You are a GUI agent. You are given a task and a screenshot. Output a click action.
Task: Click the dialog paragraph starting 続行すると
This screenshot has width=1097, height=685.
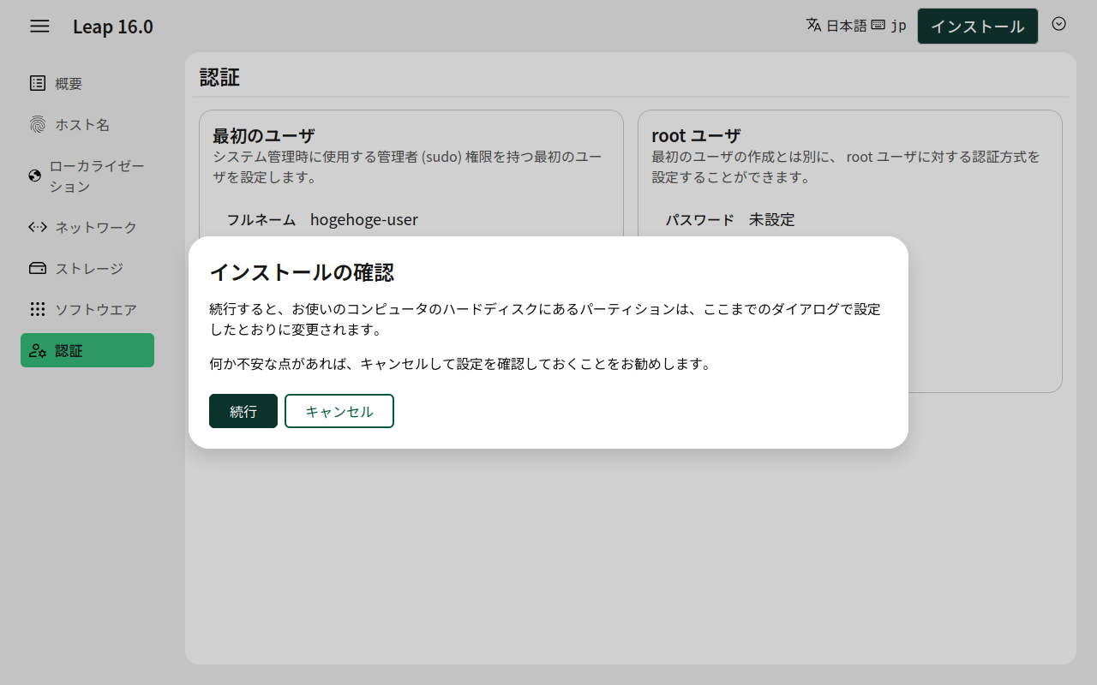tap(545, 319)
